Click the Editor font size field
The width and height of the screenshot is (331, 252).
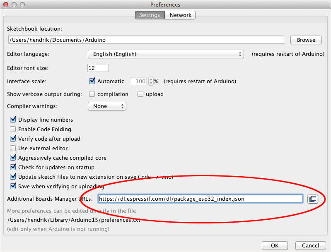[x=98, y=68]
